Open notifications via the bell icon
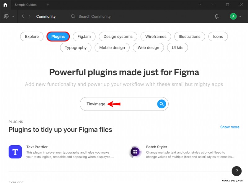Screen dimensions: 248x183 [217, 16]
